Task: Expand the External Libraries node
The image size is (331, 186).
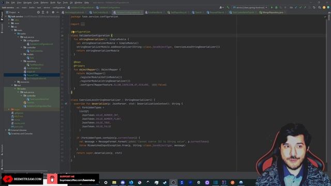Action: coord(6,130)
